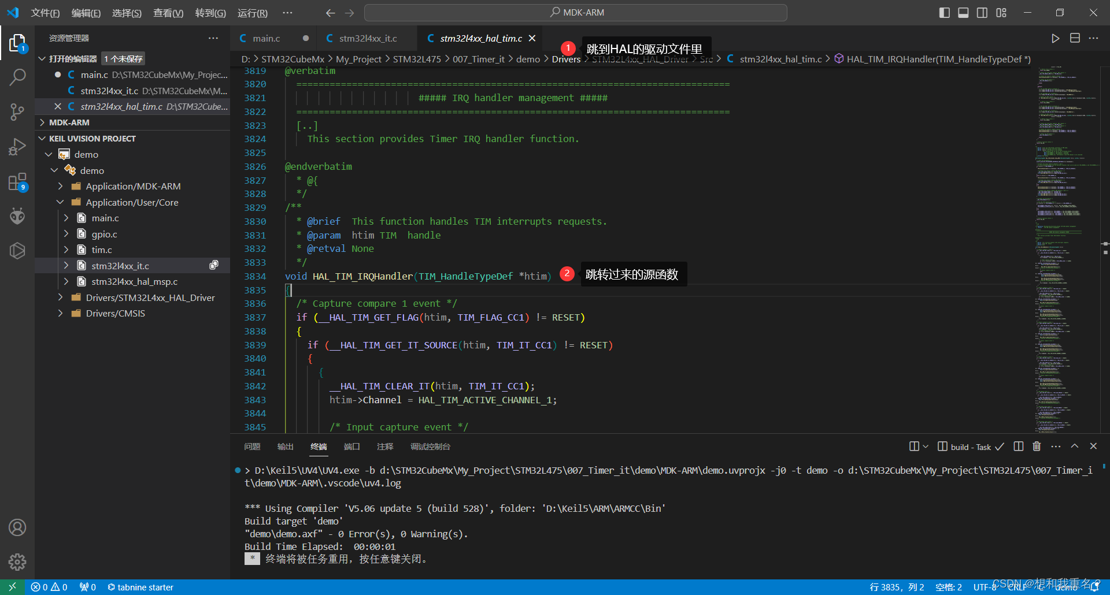This screenshot has width=1110, height=595.
Task: Toggle the secondary side bar visibility
Action: 982,13
